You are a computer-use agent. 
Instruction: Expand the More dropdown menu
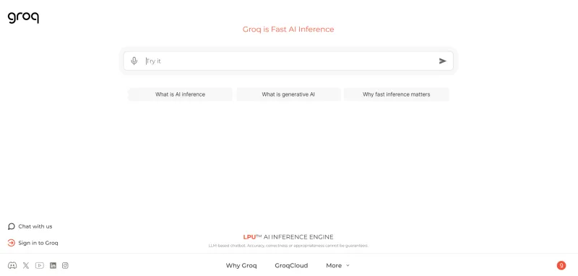(337, 265)
